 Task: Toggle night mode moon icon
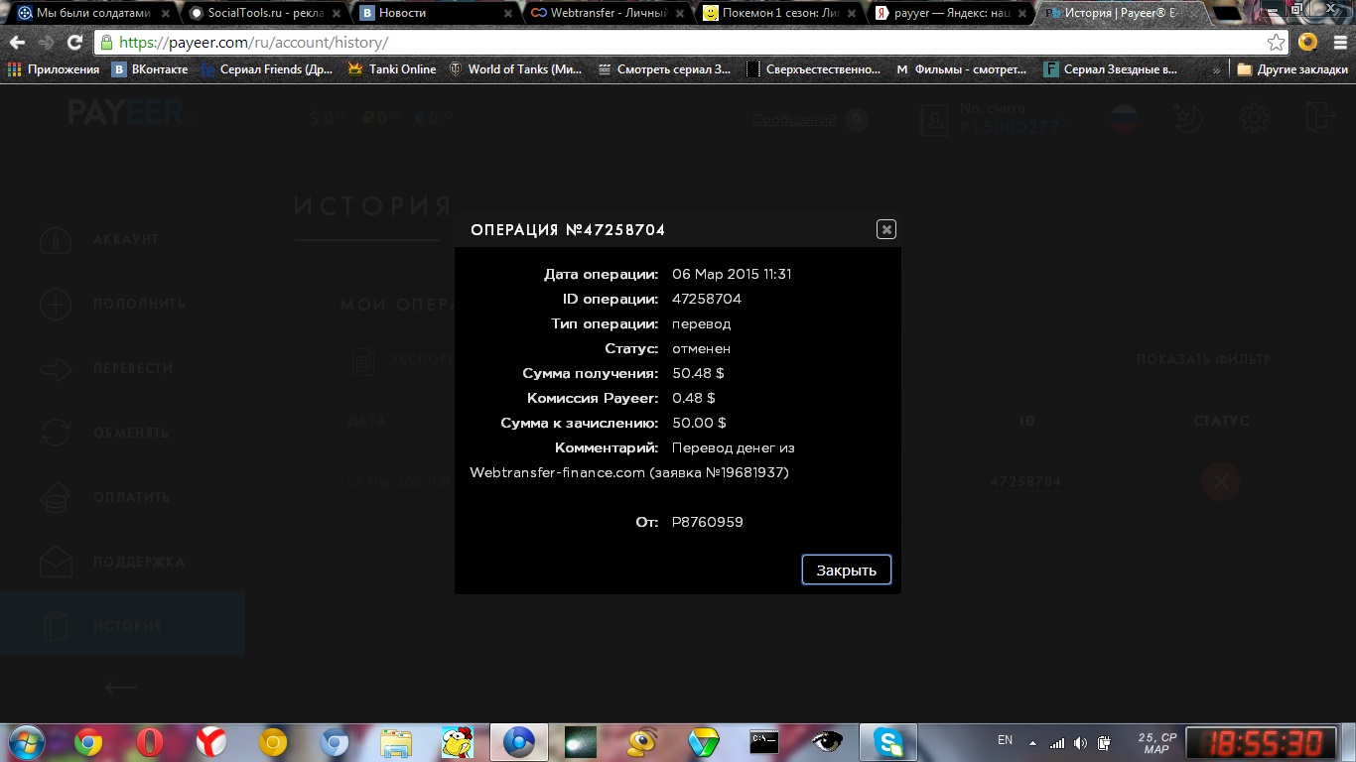point(1187,119)
